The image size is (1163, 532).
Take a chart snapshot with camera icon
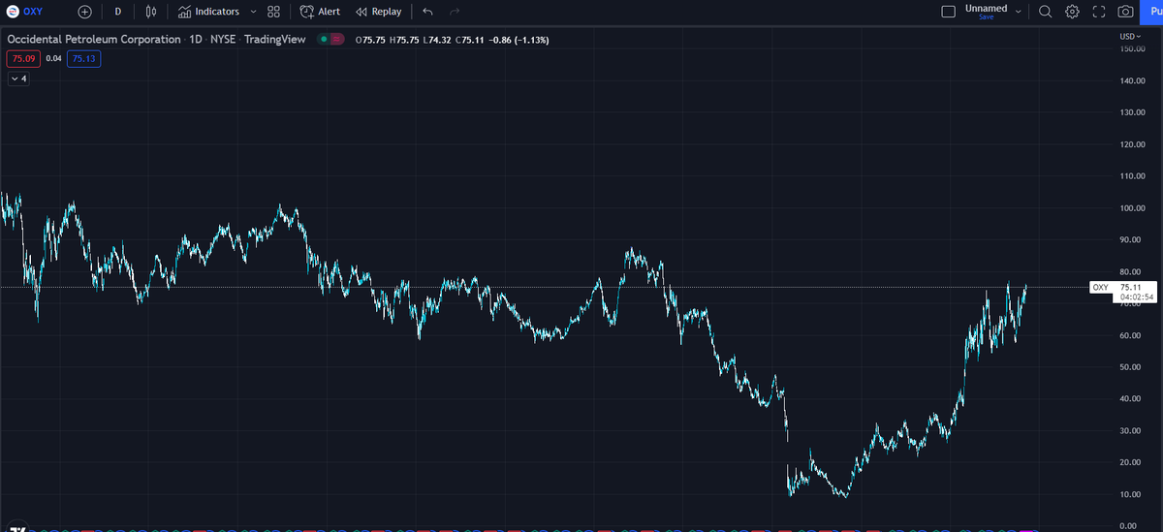pyautogui.click(x=1125, y=12)
